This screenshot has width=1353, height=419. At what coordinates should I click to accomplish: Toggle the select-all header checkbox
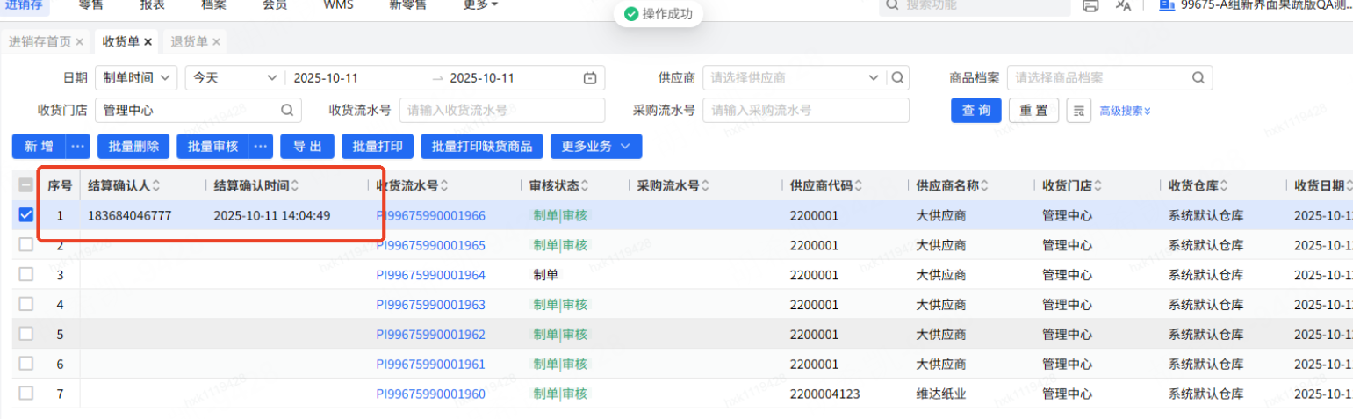click(26, 185)
